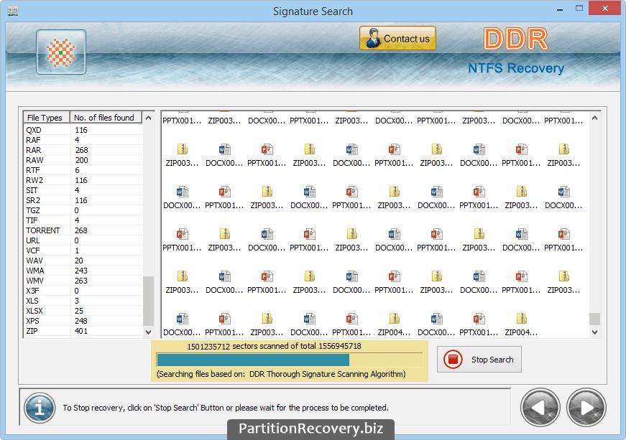Select the ZIP003 file in the bottom row
Screen dimensions: 626x440
tap(267, 325)
